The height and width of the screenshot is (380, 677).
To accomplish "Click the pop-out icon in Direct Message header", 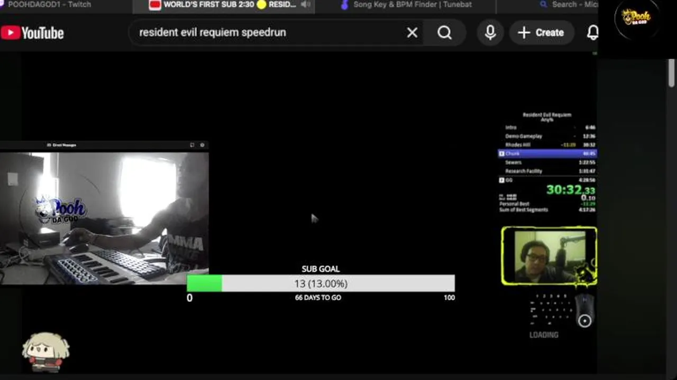I will click(192, 145).
